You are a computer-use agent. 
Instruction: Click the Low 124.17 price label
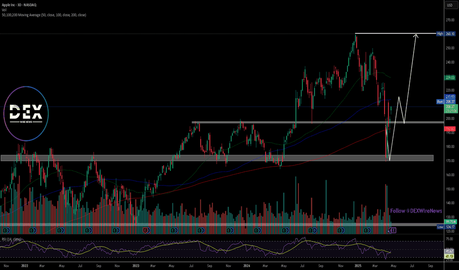[446, 227]
